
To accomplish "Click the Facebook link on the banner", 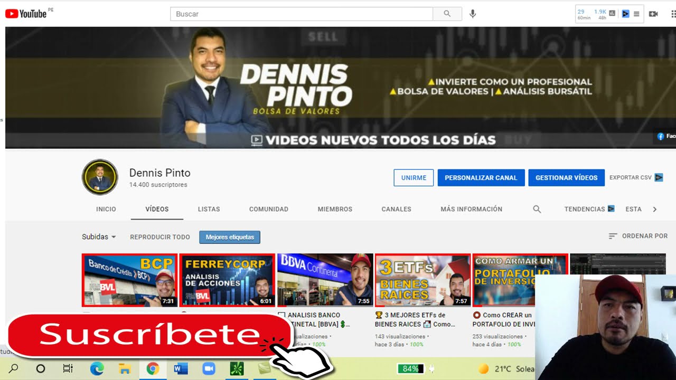I will [x=666, y=136].
